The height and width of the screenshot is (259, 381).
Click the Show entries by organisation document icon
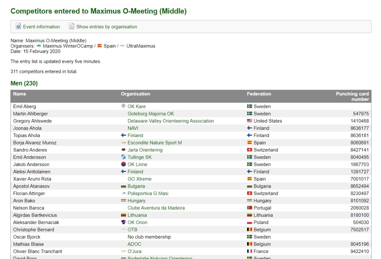(72, 26)
